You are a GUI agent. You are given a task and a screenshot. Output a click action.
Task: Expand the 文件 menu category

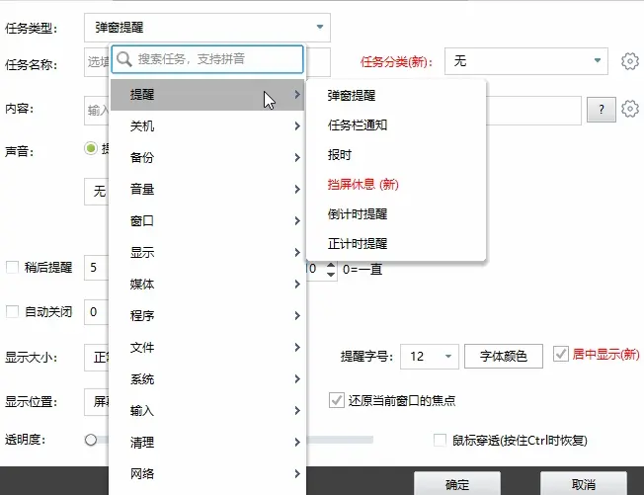tap(207, 348)
